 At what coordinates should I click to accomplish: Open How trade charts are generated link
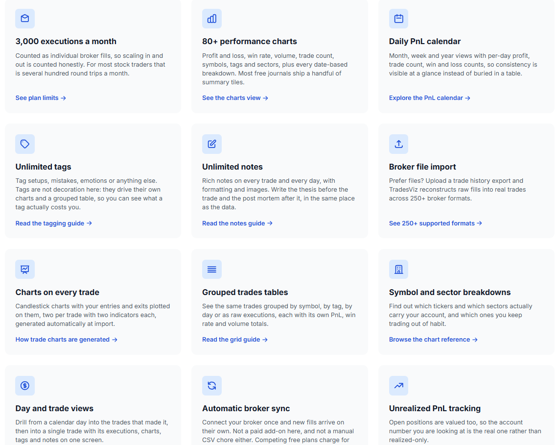67,340
